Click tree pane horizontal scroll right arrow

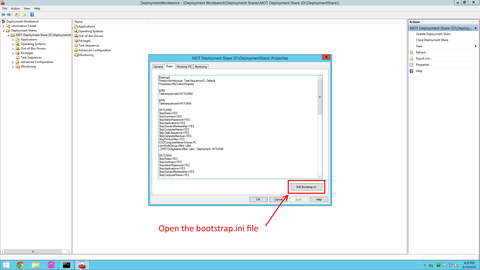69,251
